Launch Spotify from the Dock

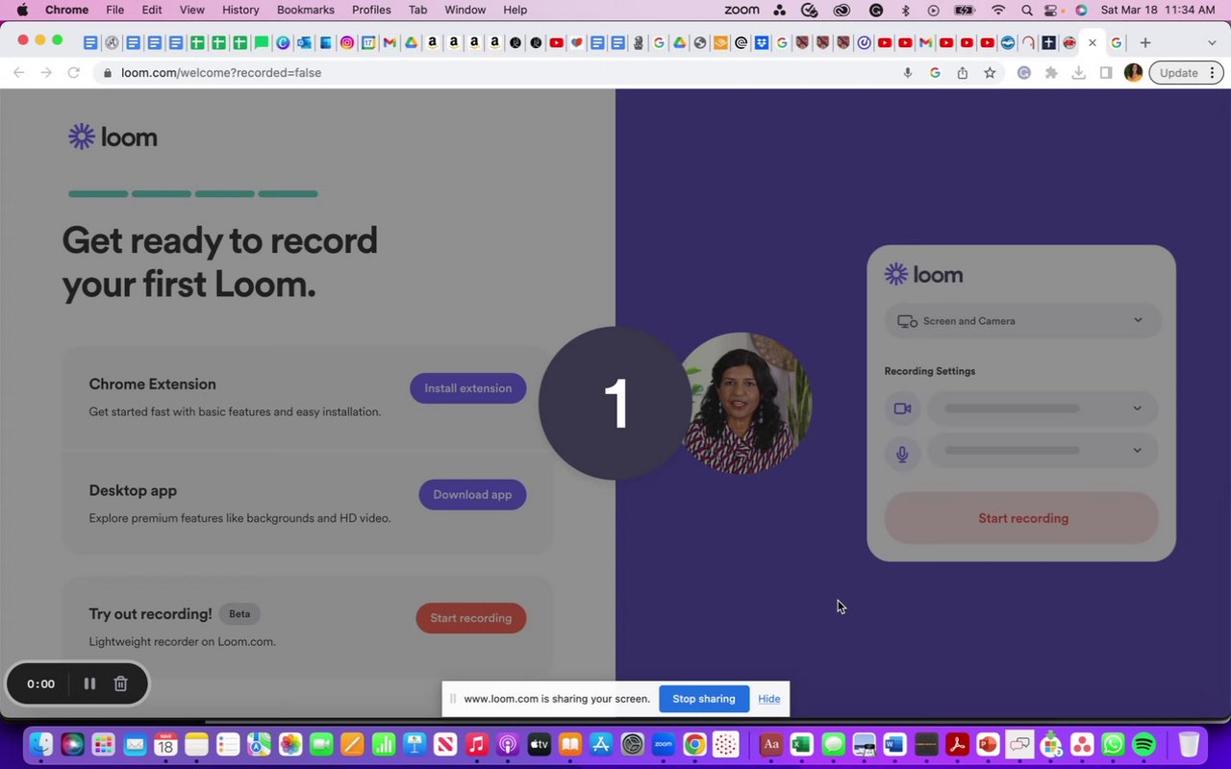[1143, 744]
